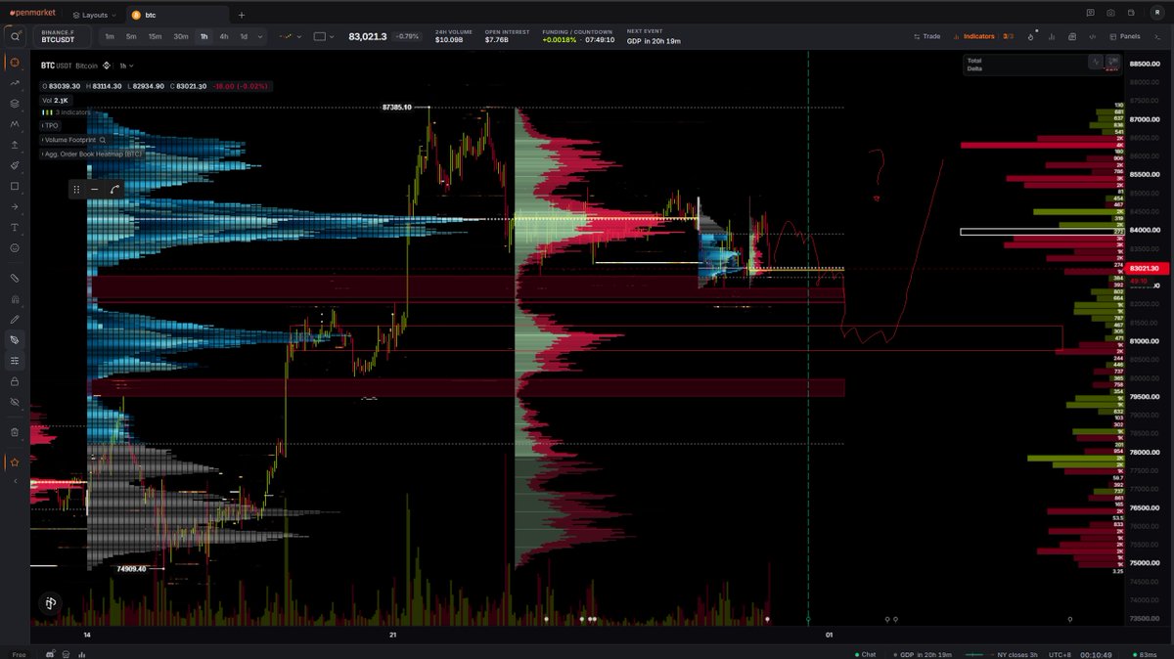The width and height of the screenshot is (1174, 659).
Task: Select the arrow drawing tool
Action: 15,207
